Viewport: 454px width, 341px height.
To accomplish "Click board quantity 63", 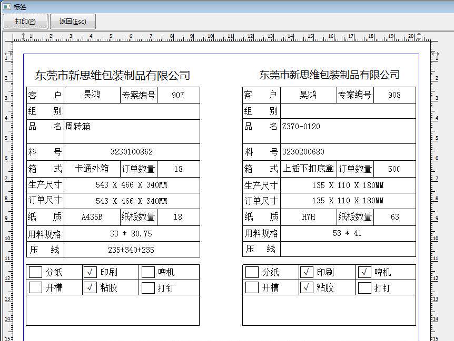I will pos(394,217).
